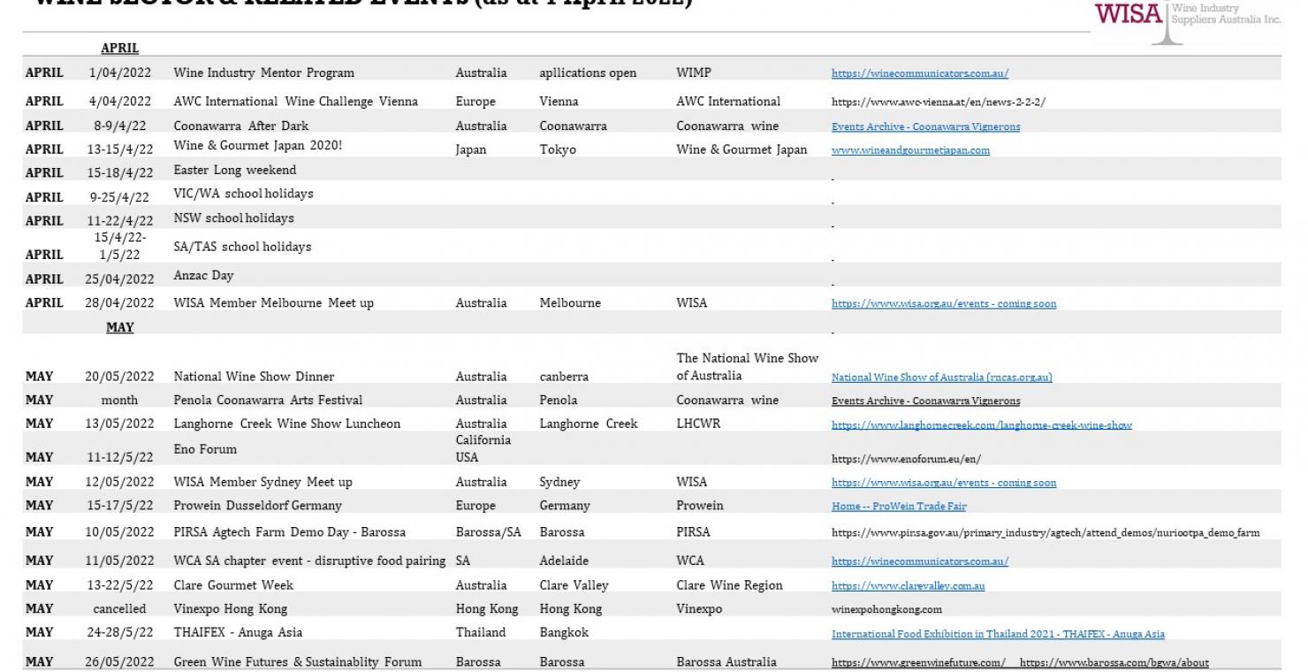Click the 'California USA' cell
Image resolution: width=1308 pixels, height=672 pixels.
point(483,448)
